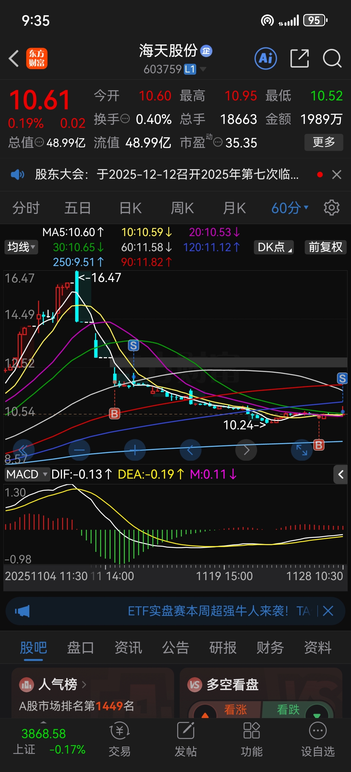351x772 pixels.
Task: Open 发帖 from bottom bar
Action: point(186,739)
